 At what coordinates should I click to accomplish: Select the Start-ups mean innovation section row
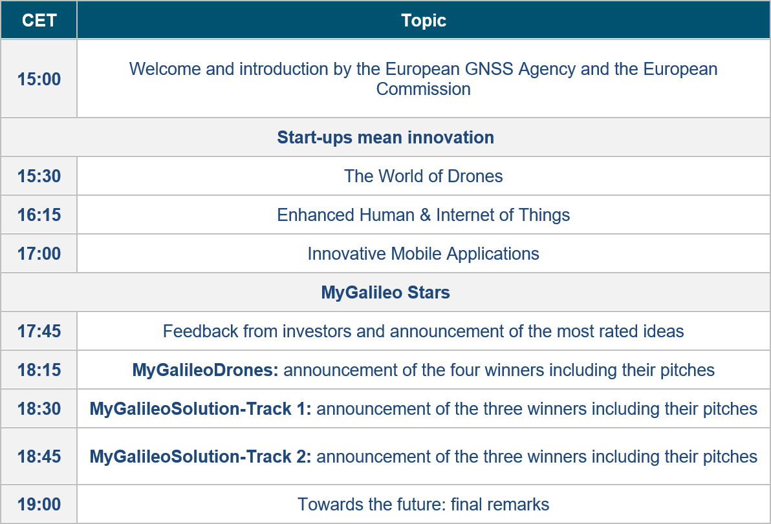(x=385, y=138)
